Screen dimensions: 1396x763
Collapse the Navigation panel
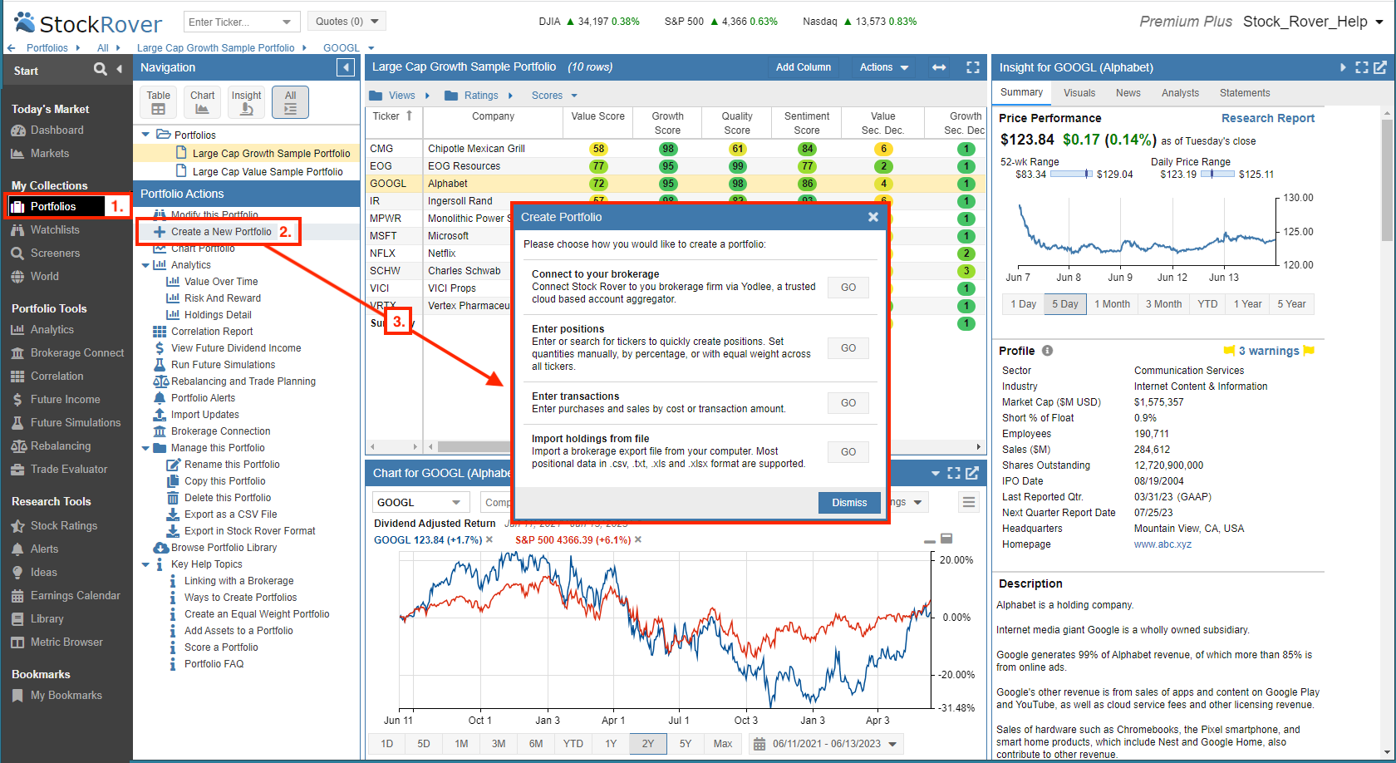click(346, 68)
